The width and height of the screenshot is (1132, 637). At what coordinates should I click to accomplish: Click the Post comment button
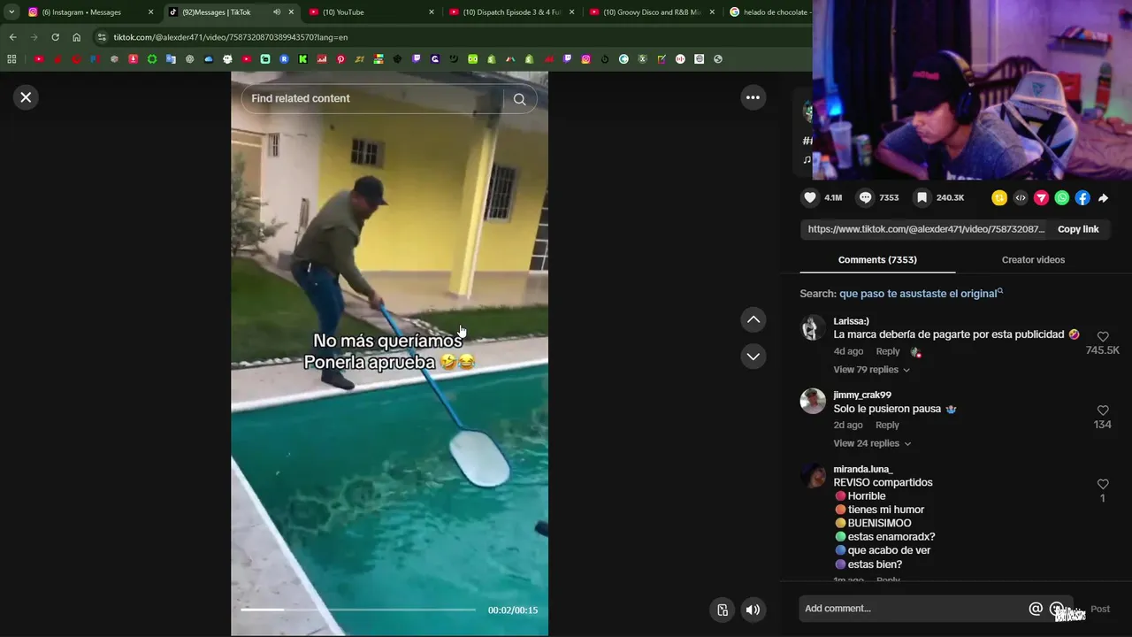click(x=1100, y=609)
